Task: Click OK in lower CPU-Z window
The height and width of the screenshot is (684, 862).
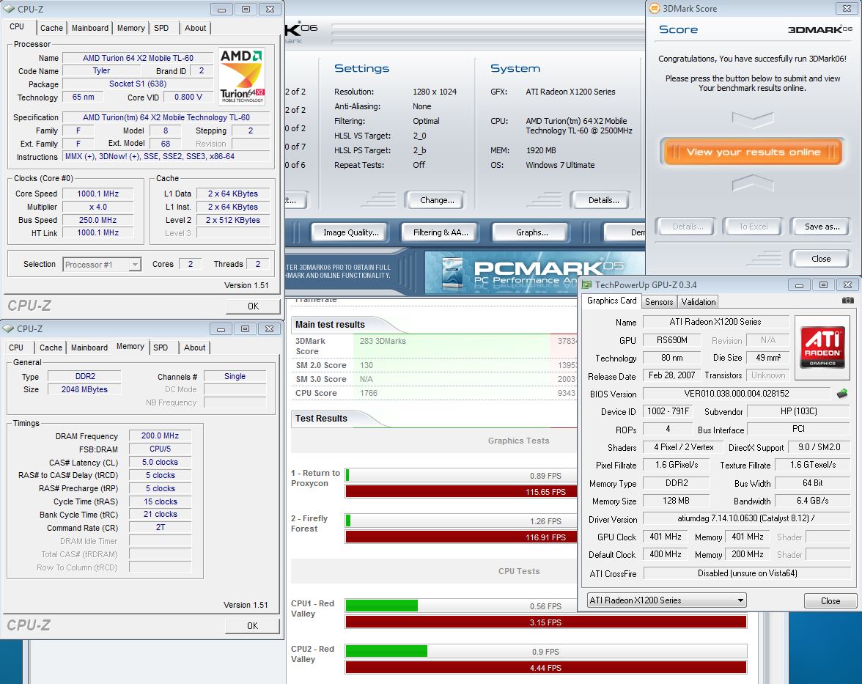Action: pos(252,626)
